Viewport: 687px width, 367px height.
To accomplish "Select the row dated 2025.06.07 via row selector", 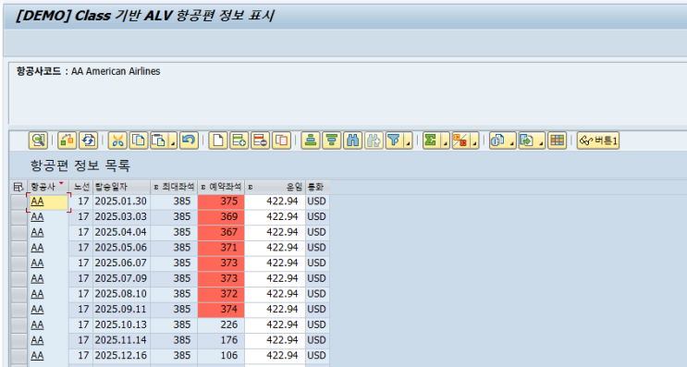I will click(x=18, y=263).
